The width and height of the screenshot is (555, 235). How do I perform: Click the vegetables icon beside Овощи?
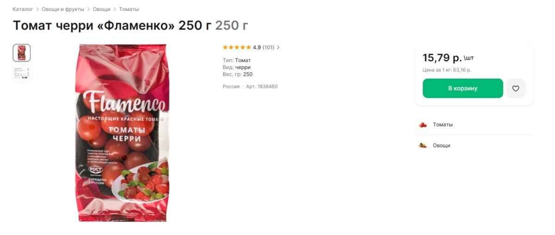tap(423, 145)
